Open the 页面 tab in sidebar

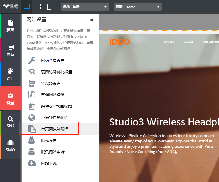[11, 26]
